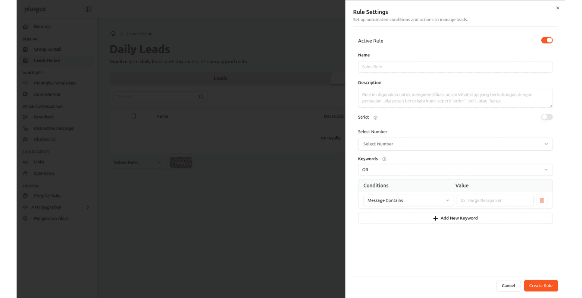Click the Create Rule button
The width and height of the screenshot is (582, 298).
[x=540, y=286]
